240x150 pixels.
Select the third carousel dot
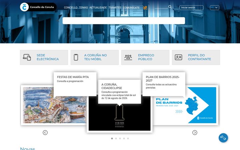click(120, 138)
